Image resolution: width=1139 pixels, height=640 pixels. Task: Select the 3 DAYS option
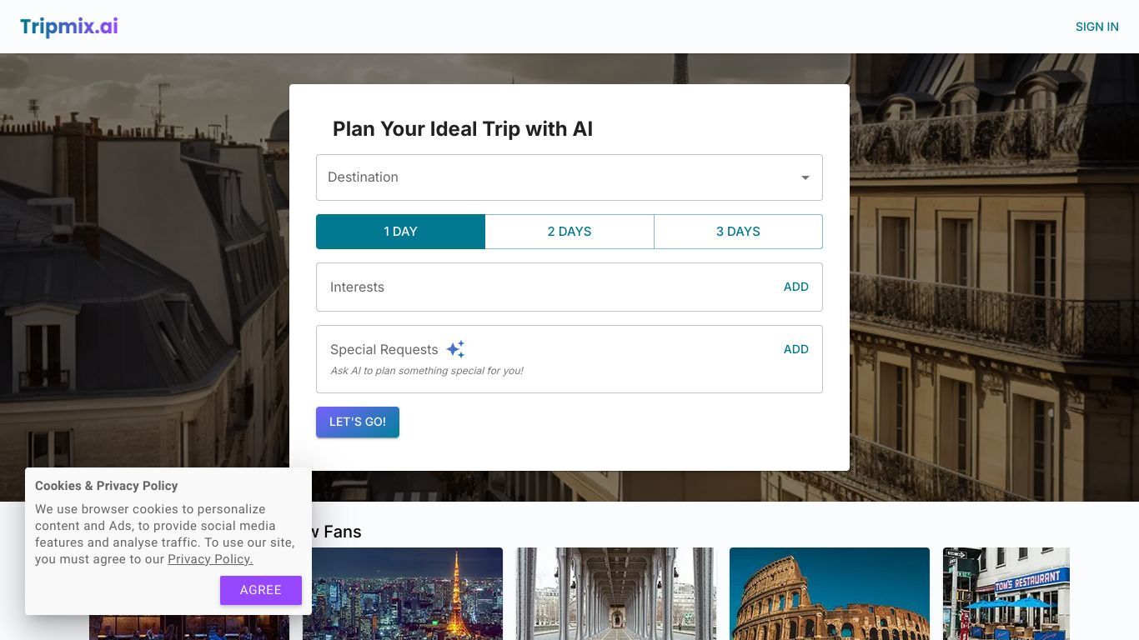coord(738,232)
